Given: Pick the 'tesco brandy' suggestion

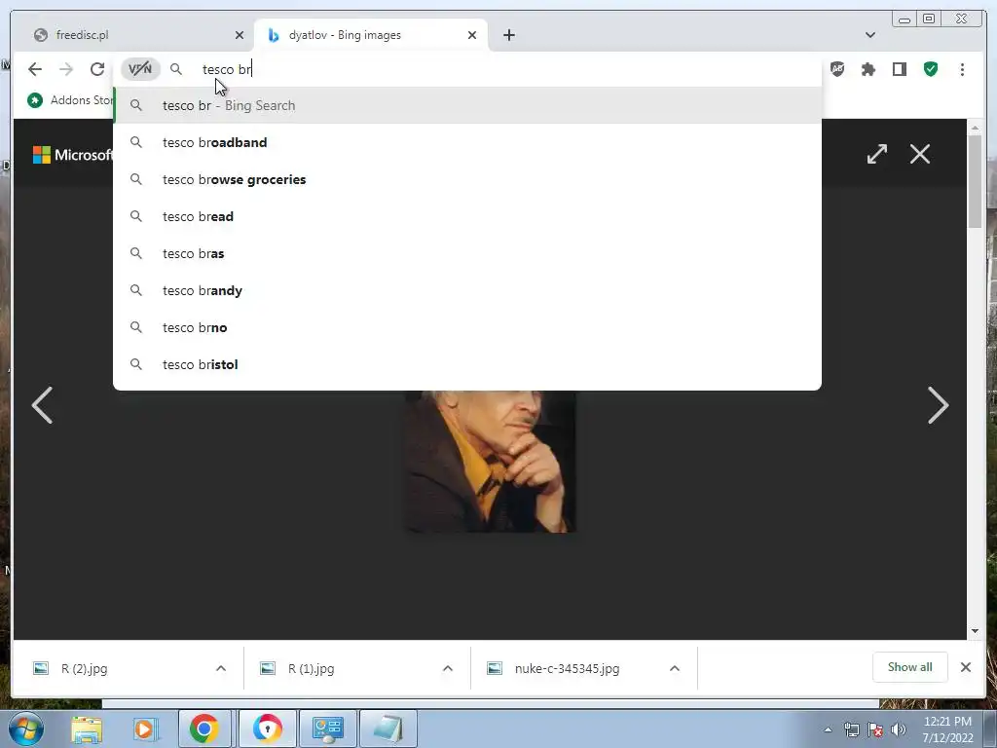Looking at the screenshot, I should click(x=467, y=290).
